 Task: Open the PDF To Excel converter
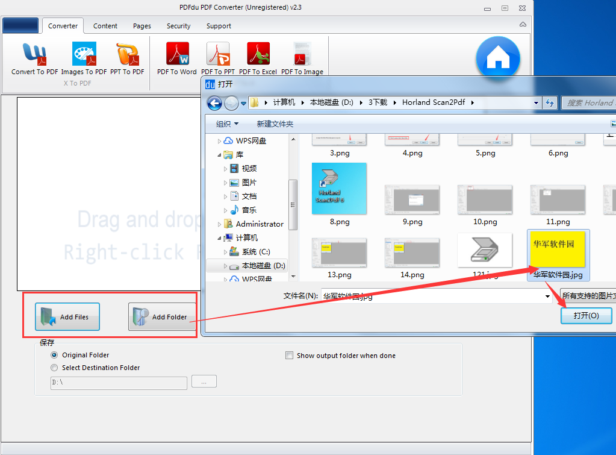click(258, 57)
